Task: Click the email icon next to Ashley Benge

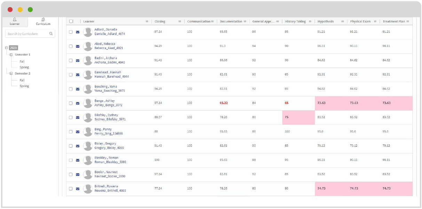Action: 78,103
